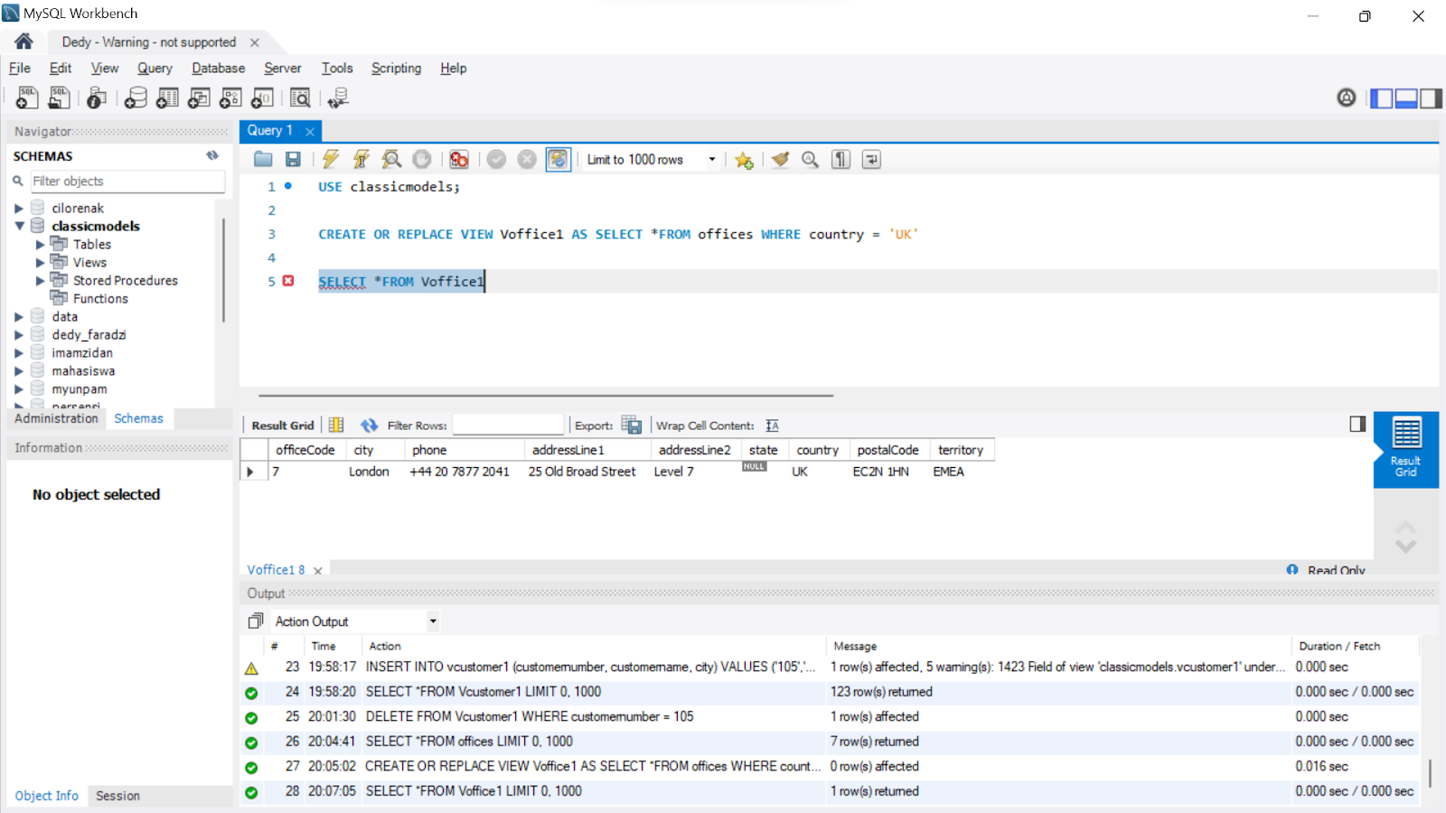Open the Workbench preferences gear icon

tap(1347, 98)
